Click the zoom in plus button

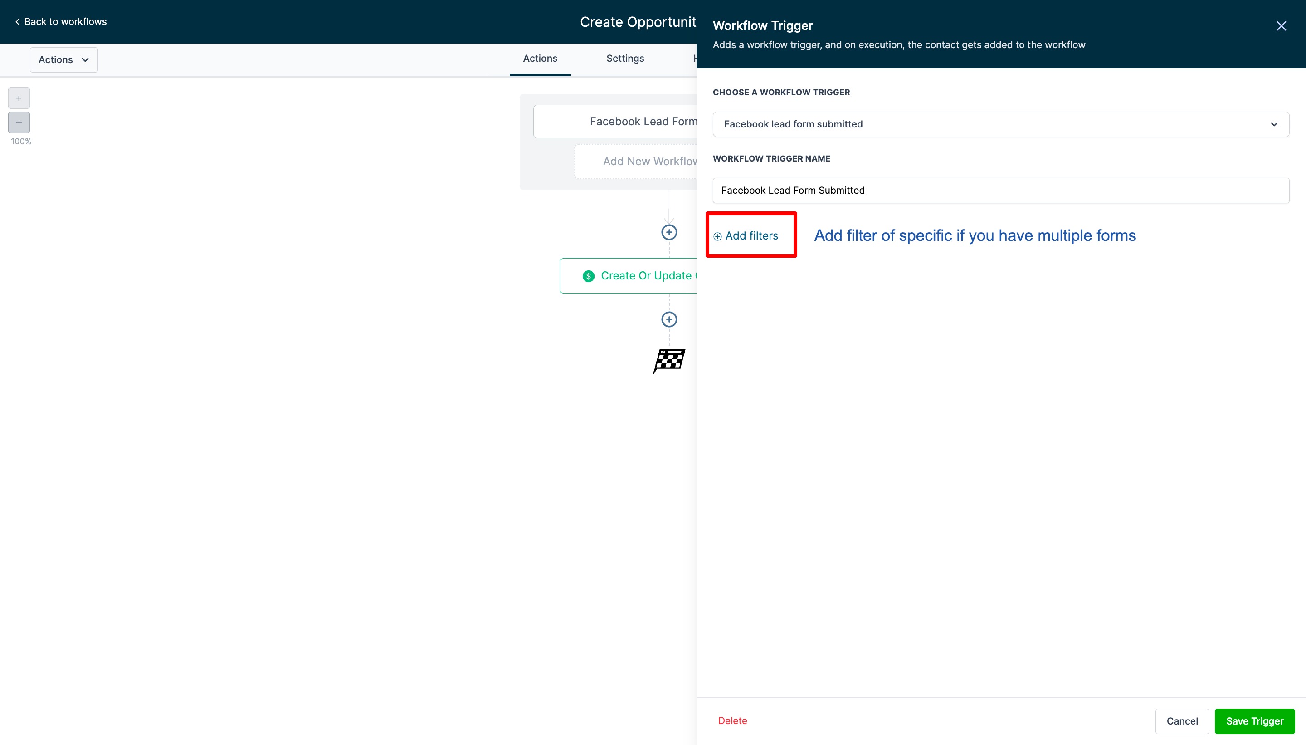(19, 98)
